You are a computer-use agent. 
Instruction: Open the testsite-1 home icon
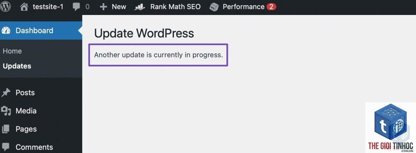click(24, 7)
